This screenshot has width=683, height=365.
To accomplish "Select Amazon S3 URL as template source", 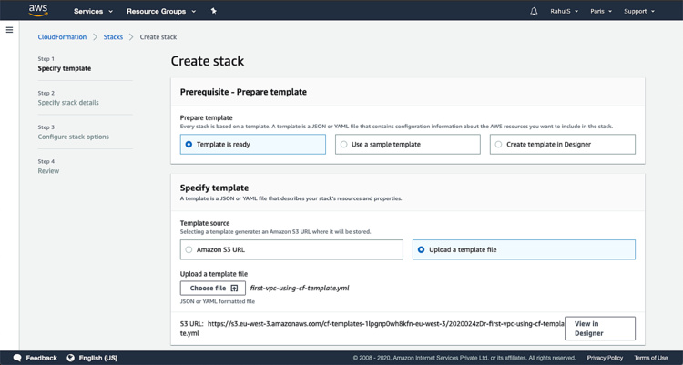I will pyautogui.click(x=291, y=249).
